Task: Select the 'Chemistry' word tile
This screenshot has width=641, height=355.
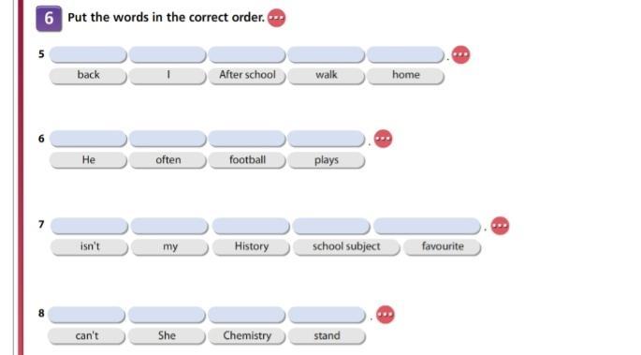Action: (x=247, y=336)
